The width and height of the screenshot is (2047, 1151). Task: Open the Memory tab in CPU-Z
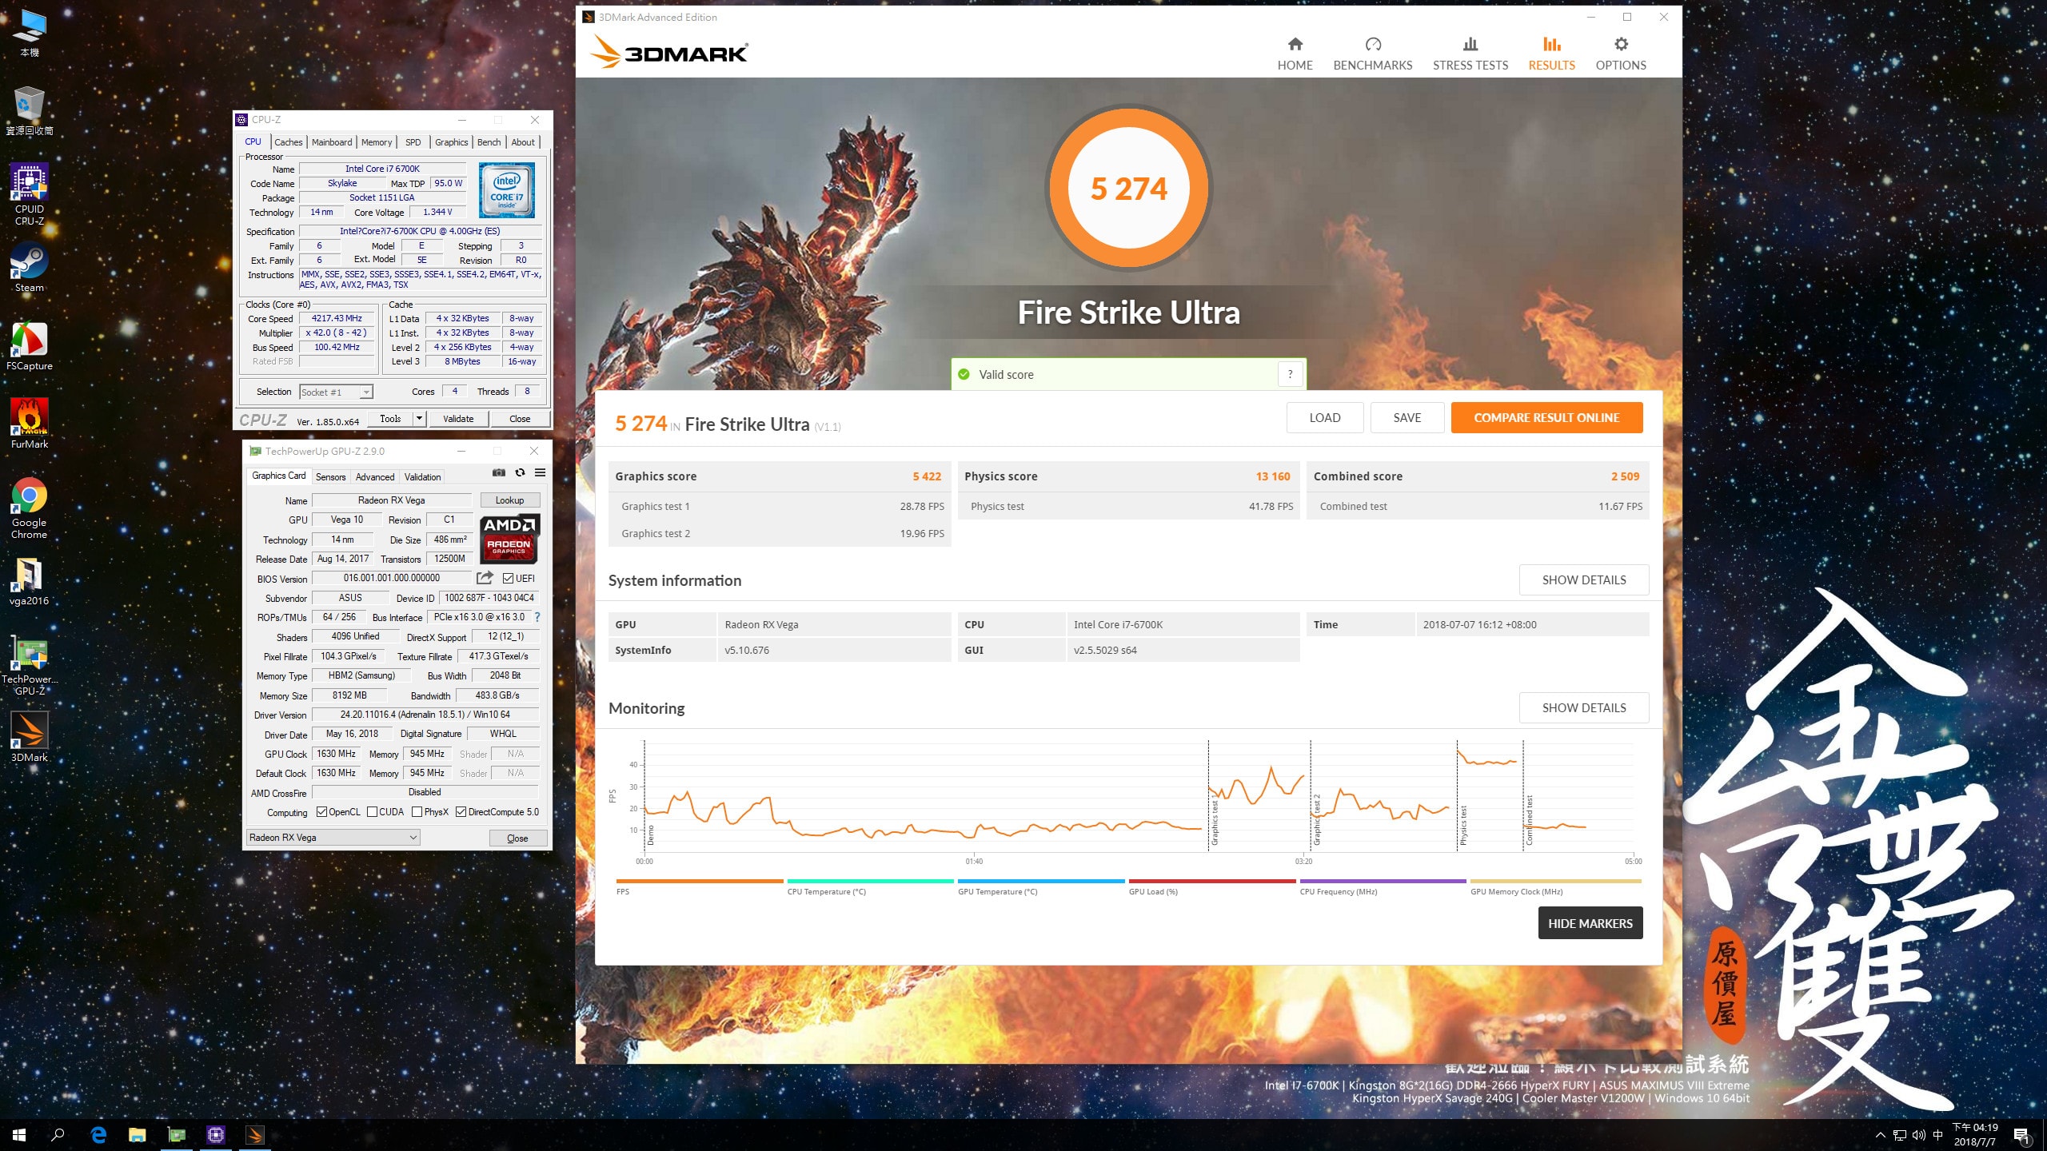click(x=377, y=142)
